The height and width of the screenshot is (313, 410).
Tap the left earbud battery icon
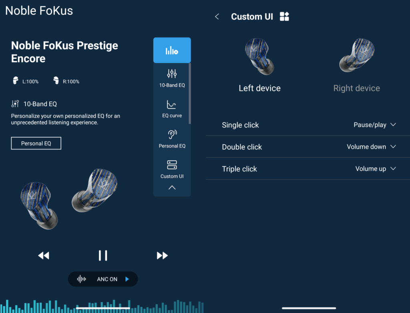[x=15, y=81]
